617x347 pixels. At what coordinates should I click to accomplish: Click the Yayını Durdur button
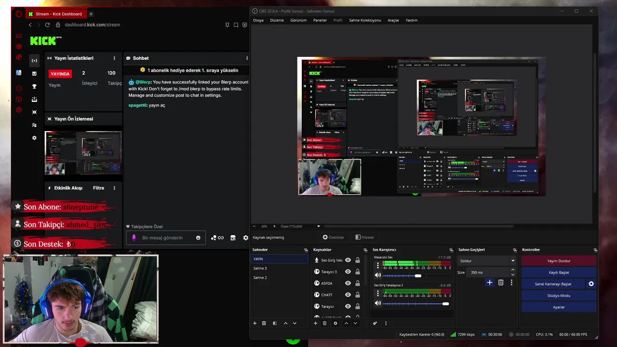559,261
